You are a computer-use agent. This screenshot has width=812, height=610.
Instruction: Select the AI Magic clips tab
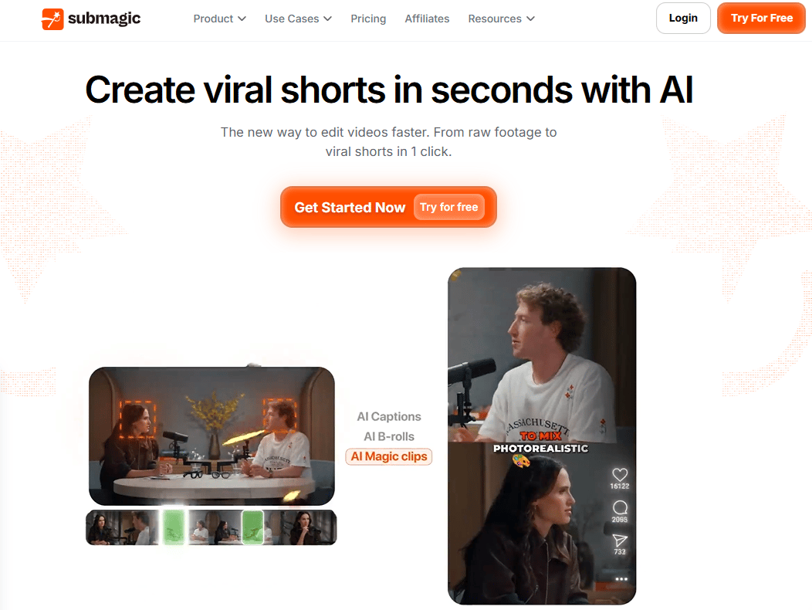point(389,456)
